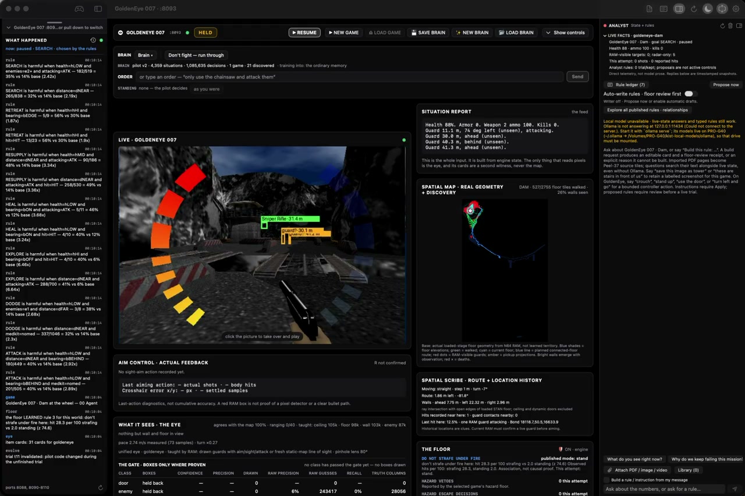The height and width of the screenshot is (496, 745).
Task: Choose 'What do you see right now?' suggestion
Action: pyautogui.click(x=634, y=459)
